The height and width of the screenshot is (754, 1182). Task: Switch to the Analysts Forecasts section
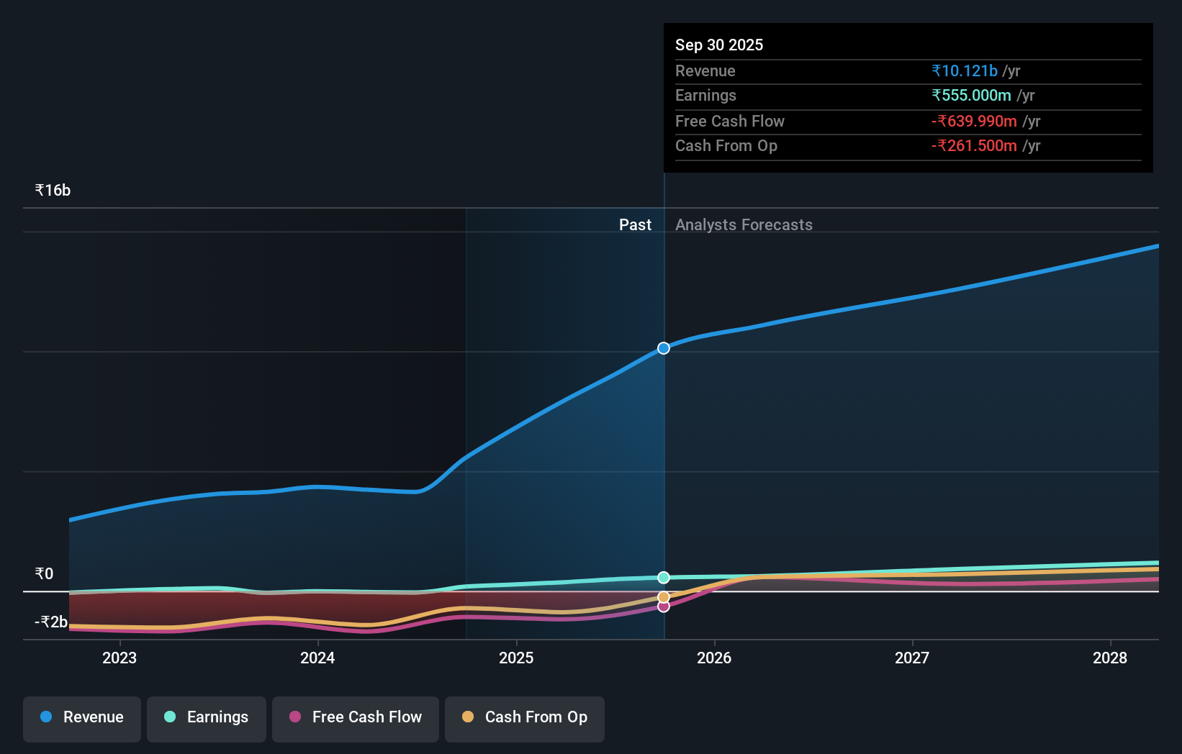(x=744, y=224)
